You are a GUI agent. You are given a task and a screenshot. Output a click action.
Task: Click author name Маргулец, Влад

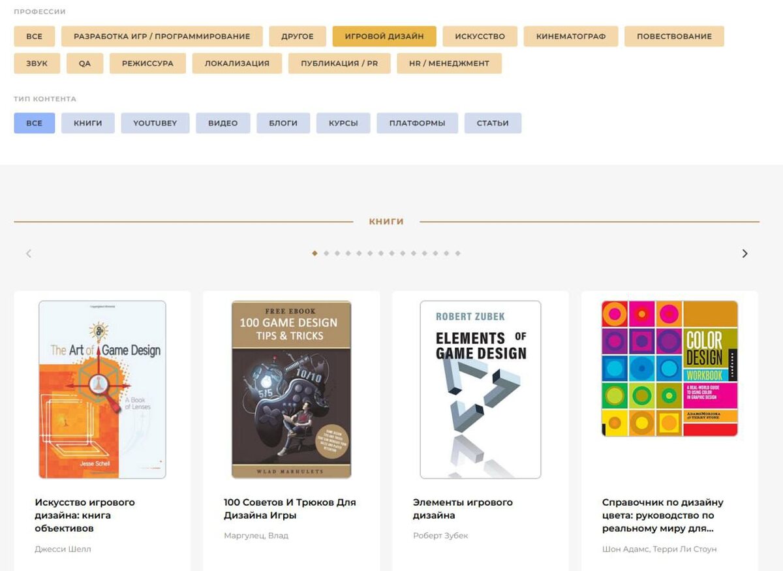pos(256,536)
